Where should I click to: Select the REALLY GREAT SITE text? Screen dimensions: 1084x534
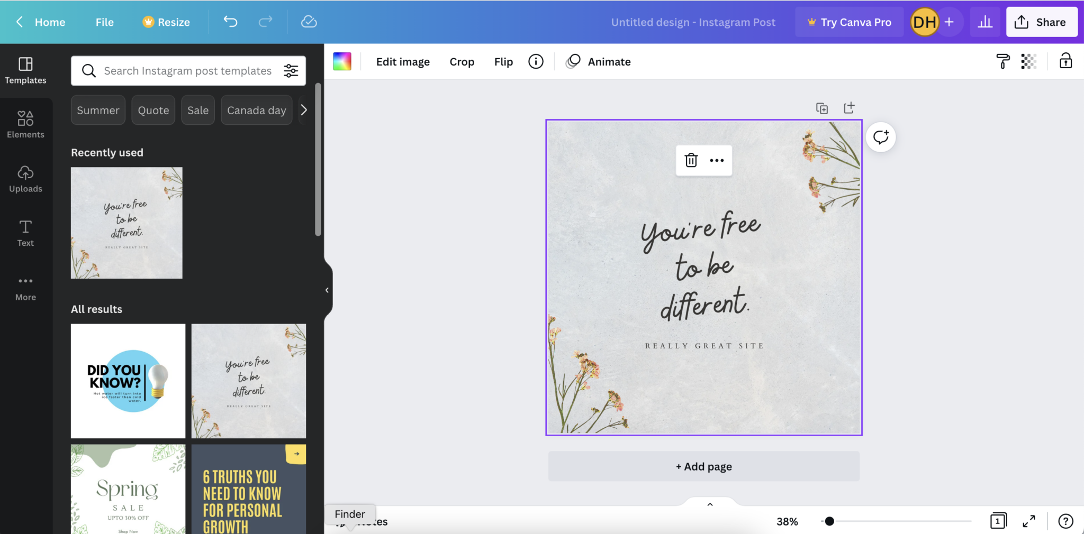[704, 346]
